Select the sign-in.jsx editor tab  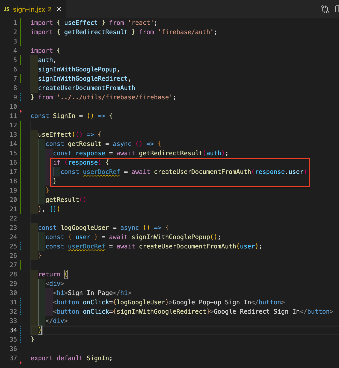click(x=33, y=9)
